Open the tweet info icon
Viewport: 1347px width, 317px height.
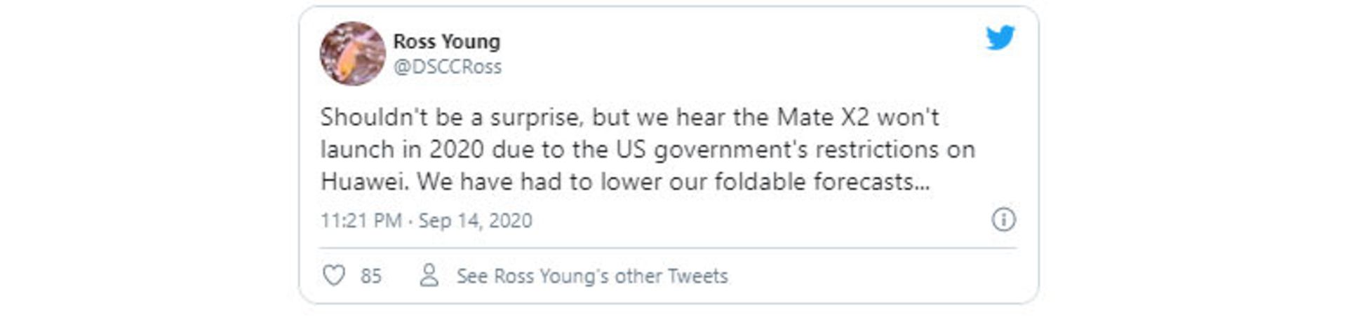[x=1003, y=220]
